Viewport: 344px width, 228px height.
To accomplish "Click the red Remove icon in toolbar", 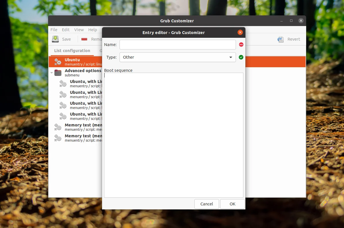I will coord(84,39).
